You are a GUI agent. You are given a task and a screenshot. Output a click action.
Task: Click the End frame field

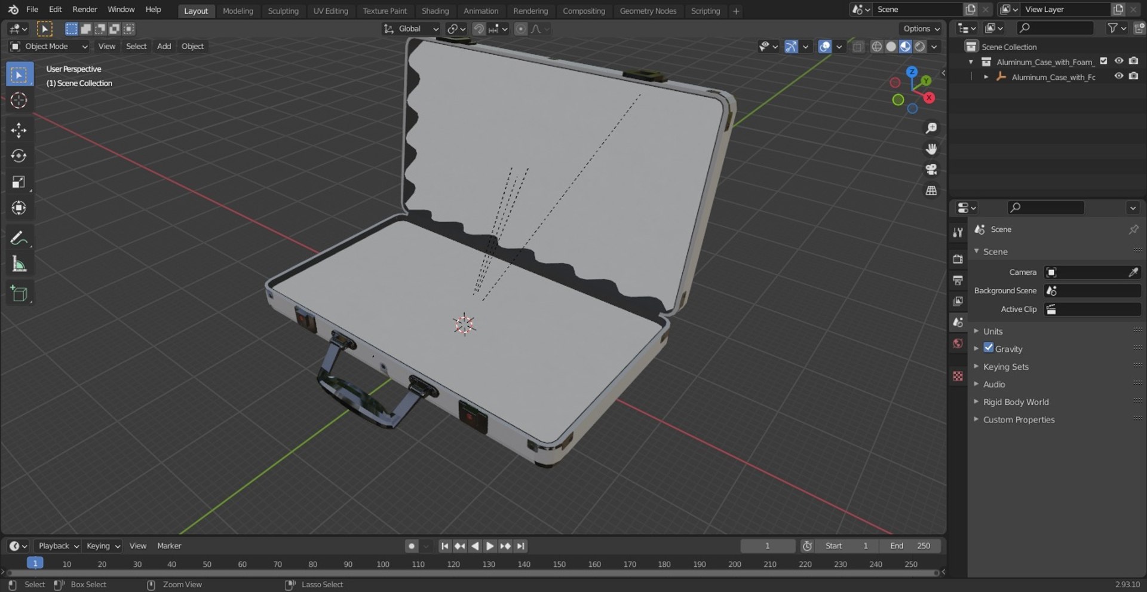point(909,546)
